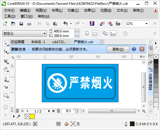Screen dimensions: 160x130
Task: Set portrait page orientation
Action: [x=87, y=34]
